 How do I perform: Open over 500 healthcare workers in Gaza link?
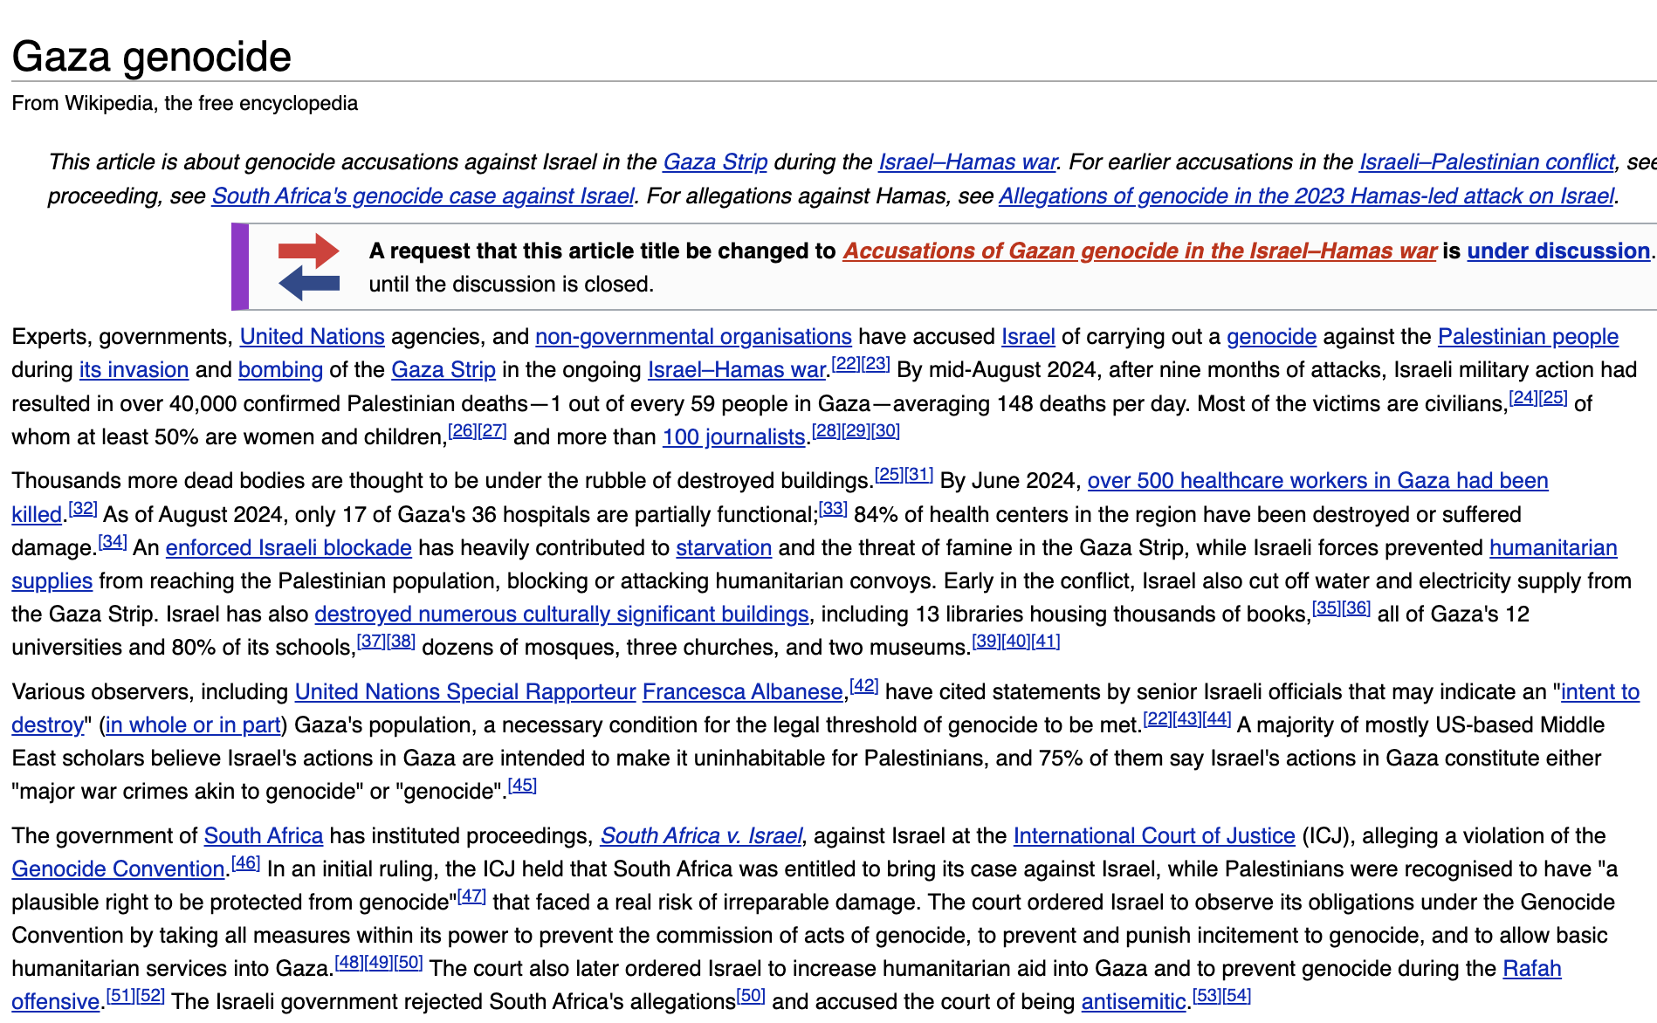tap(1317, 481)
